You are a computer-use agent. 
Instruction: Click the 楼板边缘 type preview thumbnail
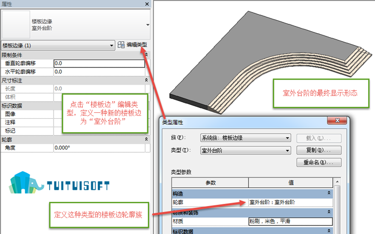[16, 24]
